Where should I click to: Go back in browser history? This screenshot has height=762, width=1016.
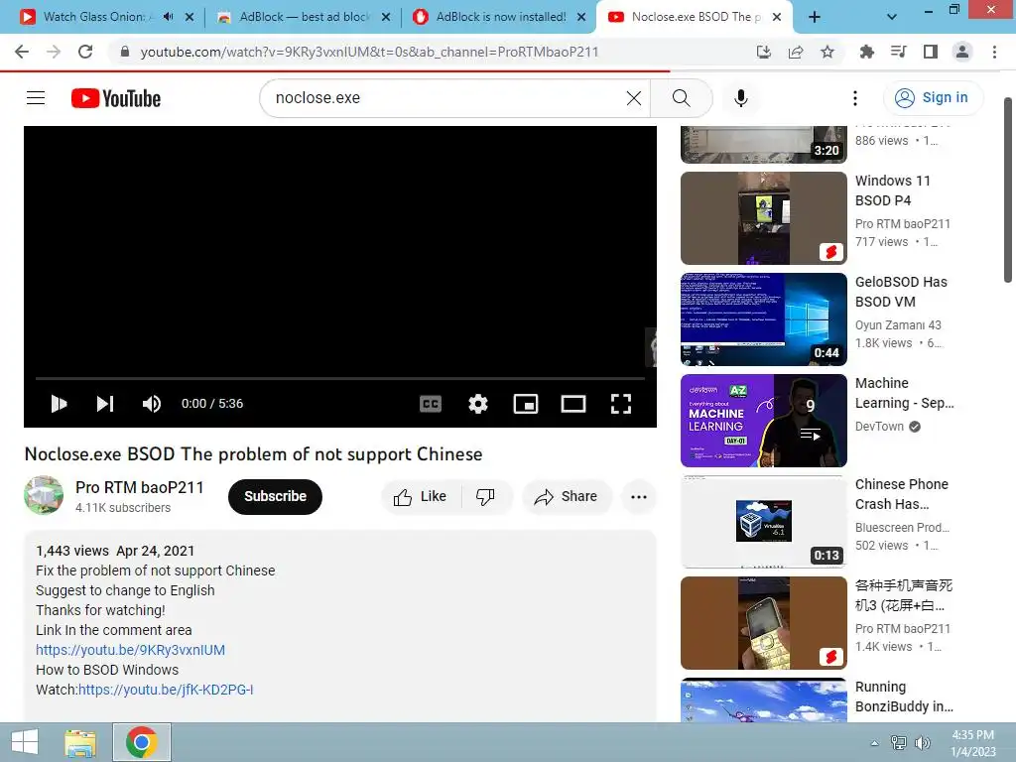[22, 52]
